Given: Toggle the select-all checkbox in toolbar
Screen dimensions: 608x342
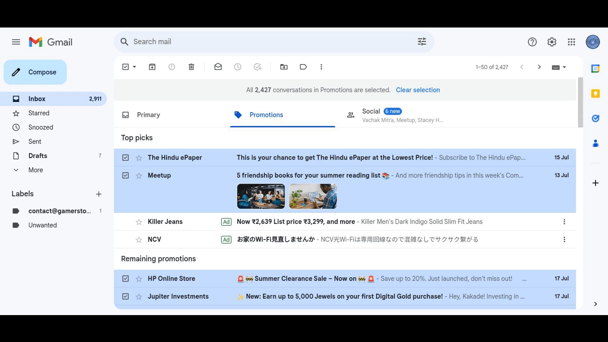Looking at the screenshot, I should coord(125,67).
